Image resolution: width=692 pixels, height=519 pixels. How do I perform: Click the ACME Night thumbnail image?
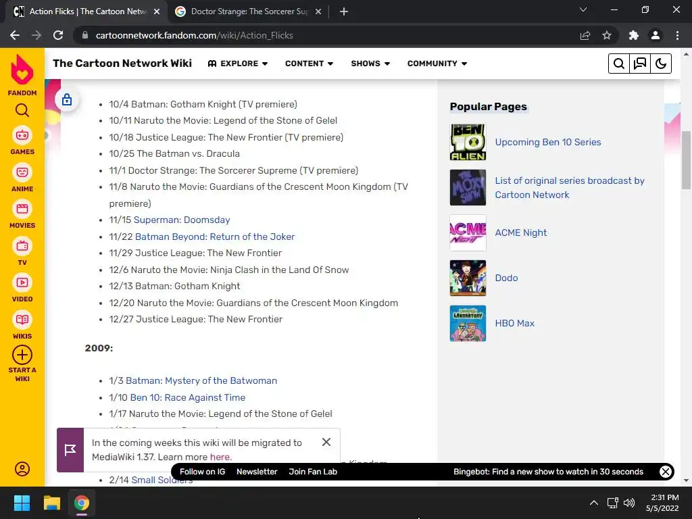tap(468, 232)
